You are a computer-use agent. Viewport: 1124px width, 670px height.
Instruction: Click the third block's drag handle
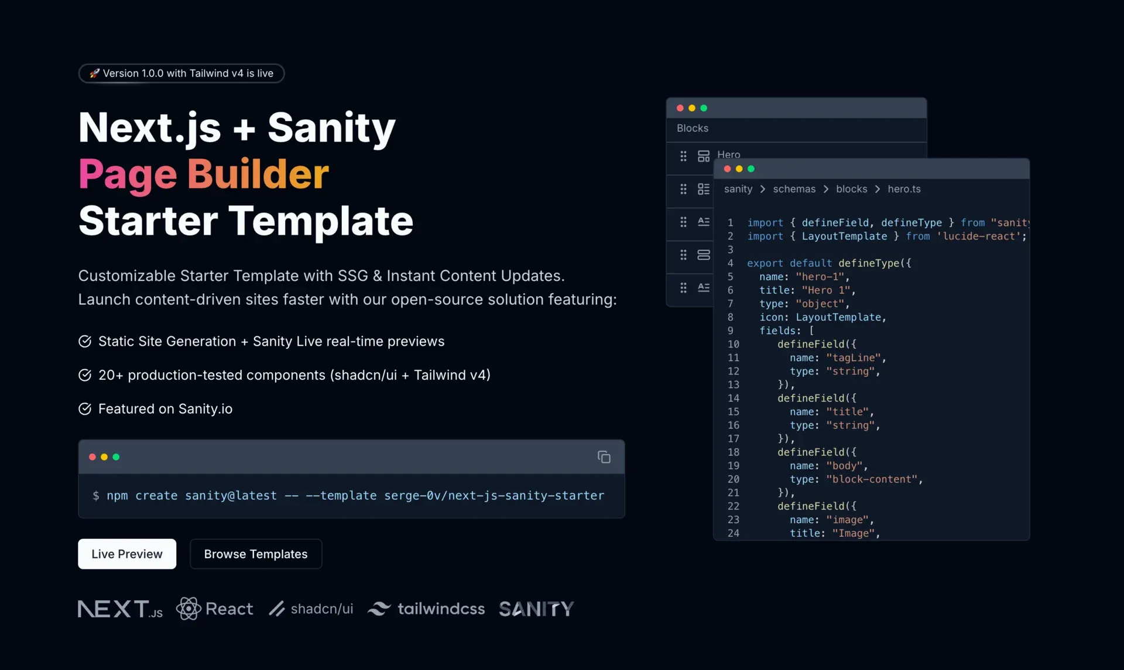683,222
